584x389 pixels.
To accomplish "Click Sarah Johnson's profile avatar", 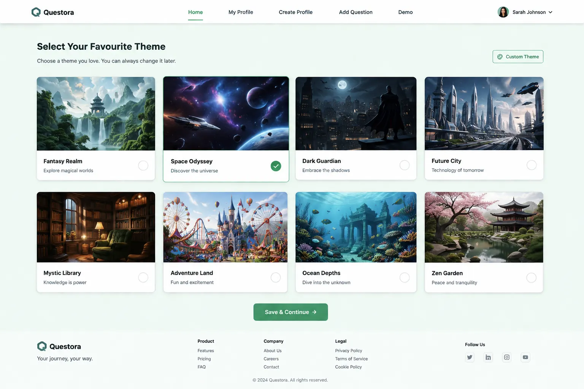I will (503, 12).
